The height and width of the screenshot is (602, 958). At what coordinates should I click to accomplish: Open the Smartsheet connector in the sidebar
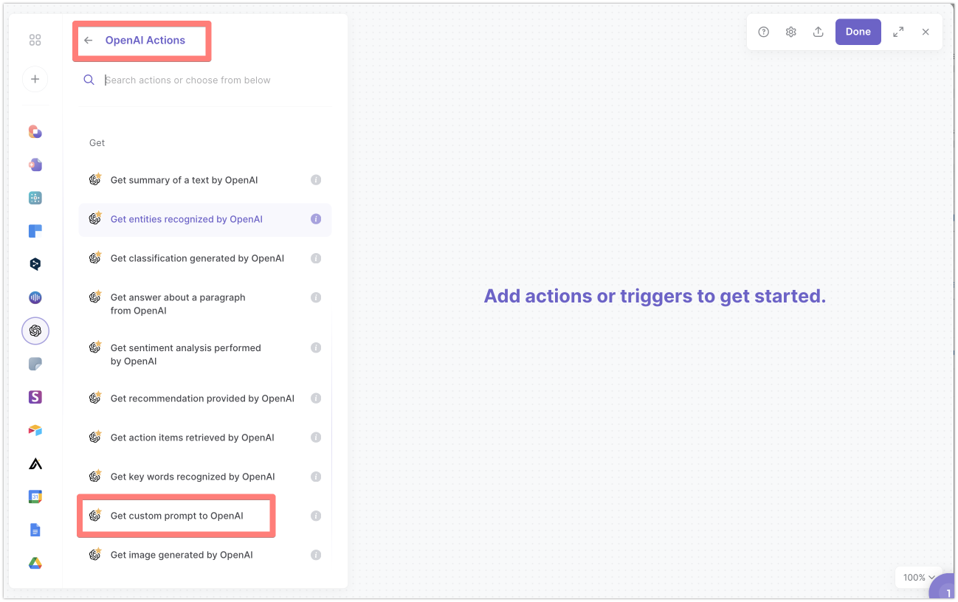[35, 397]
